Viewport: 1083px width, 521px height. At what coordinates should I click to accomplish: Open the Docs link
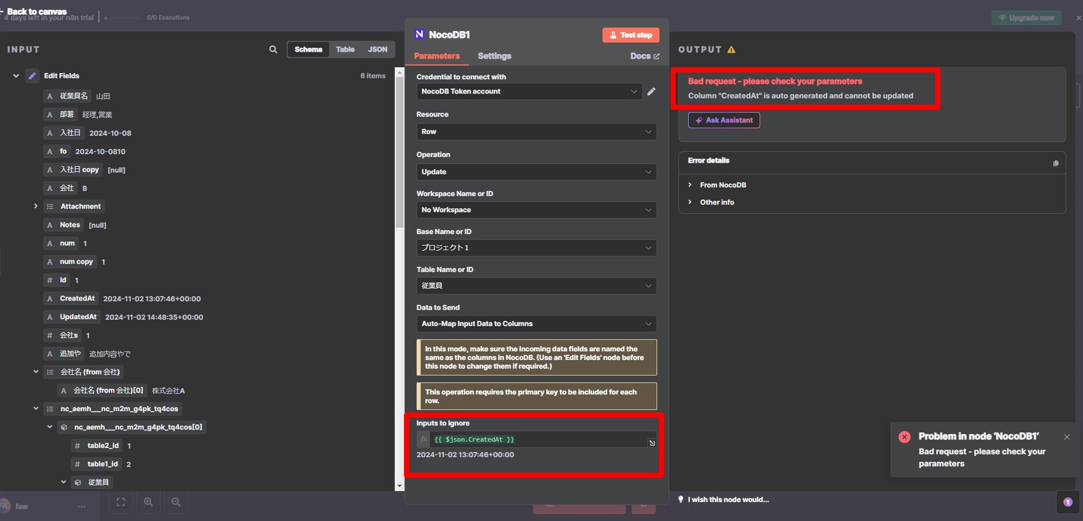point(645,56)
